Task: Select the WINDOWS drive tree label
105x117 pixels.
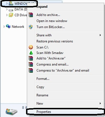Action: click(x=21, y=4)
